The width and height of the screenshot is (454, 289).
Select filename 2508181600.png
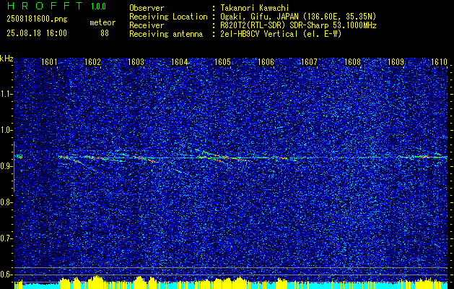[x=37, y=20]
